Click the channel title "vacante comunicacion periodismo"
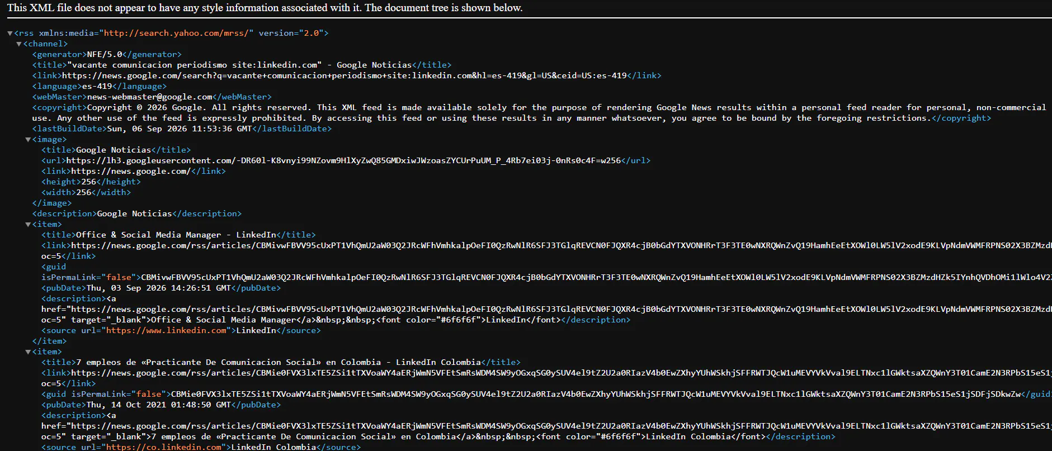The image size is (1052, 451). (242, 65)
